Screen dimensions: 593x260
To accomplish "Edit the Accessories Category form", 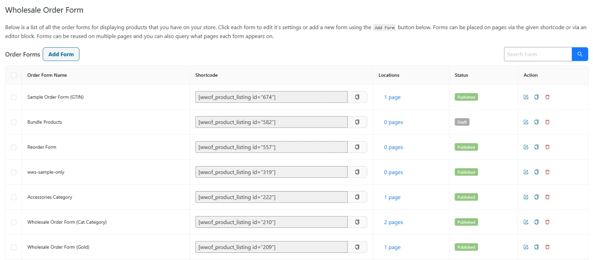I will tap(526, 197).
